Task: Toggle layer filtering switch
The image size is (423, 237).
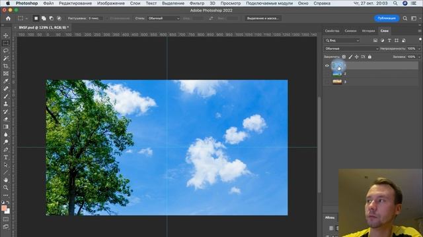Action: tap(420, 39)
